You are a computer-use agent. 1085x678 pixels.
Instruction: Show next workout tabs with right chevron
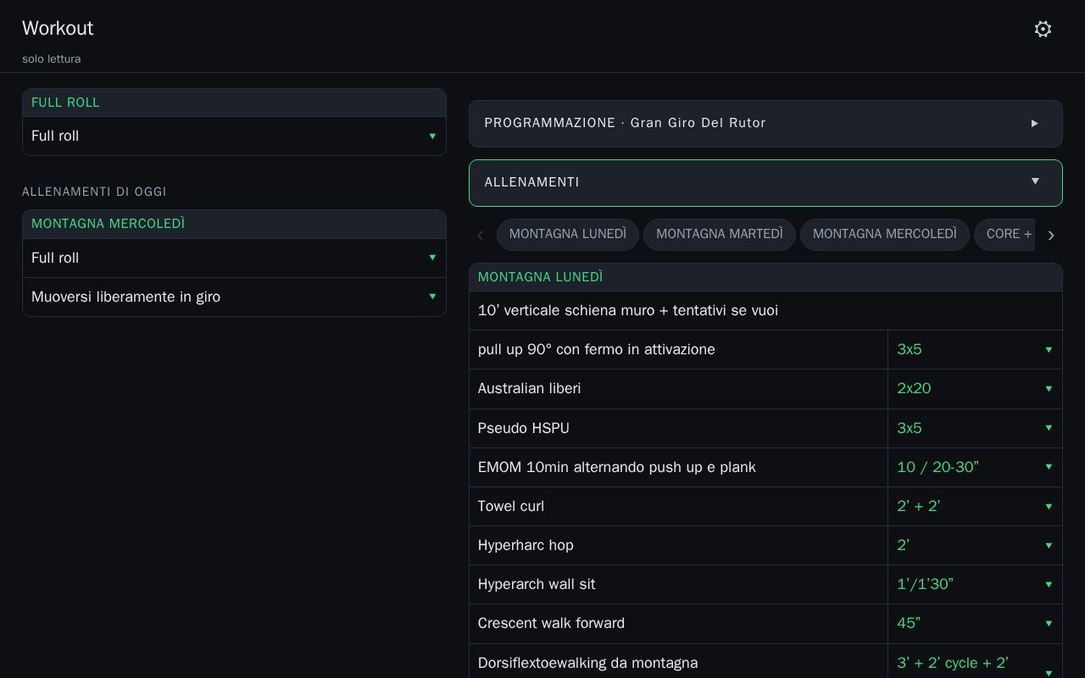[1051, 236]
